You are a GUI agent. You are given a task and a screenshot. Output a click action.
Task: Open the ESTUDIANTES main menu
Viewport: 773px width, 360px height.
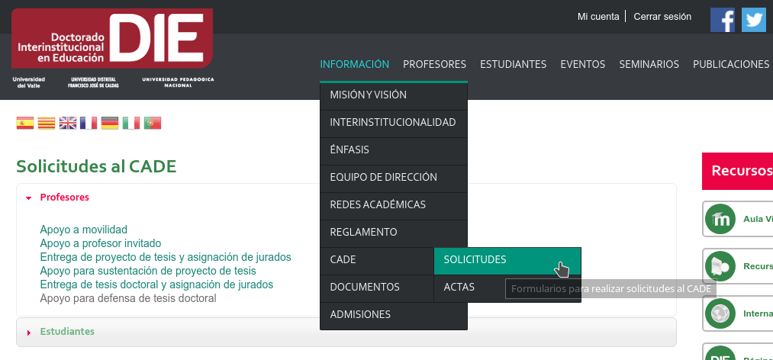pyautogui.click(x=514, y=64)
